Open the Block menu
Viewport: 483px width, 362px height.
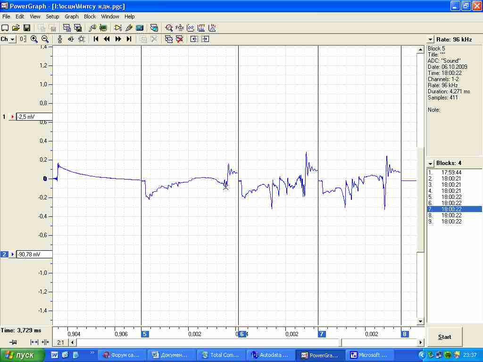(x=90, y=16)
